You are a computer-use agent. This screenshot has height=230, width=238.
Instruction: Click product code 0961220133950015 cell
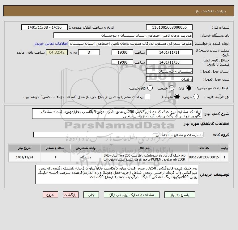pos(204,157)
